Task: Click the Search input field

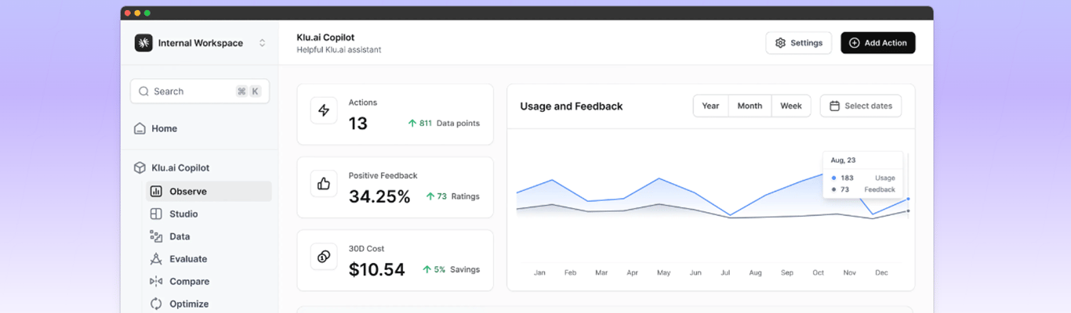Action: pyautogui.click(x=200, y=92)
